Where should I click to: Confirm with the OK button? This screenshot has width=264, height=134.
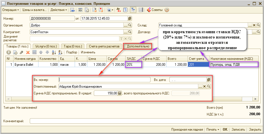pyautogui.click(x=225, y=130)
